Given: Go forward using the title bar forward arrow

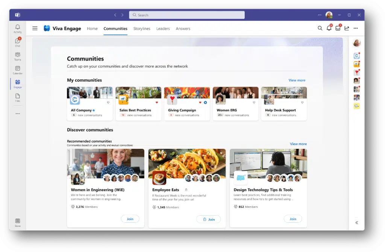Looking at the screenshot, I should (x=122, y=15).
